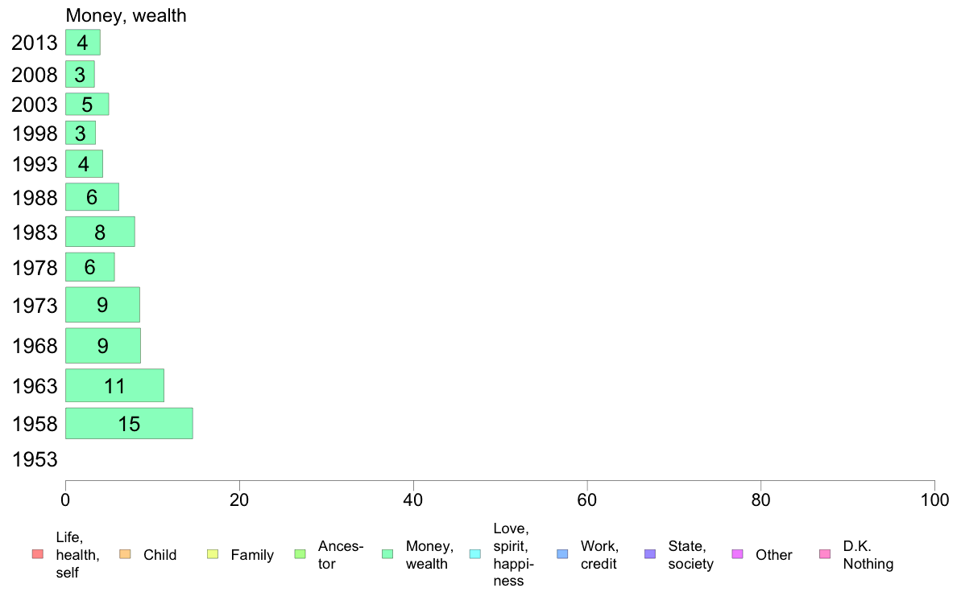The height and width of the screenshot is (592, 957).
Task: Click the Money, wealth chart title
Action: click(x=126, y=15)
